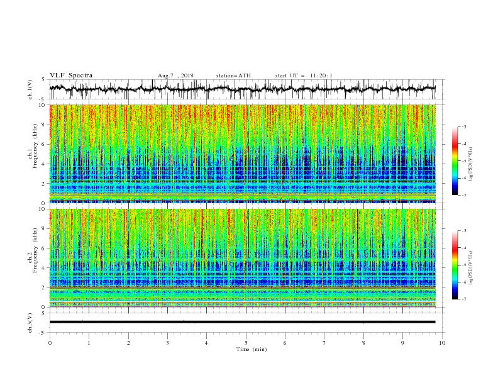The width and height of the screenshot is (498, 385).
Task: Click the "ch.3(V)" axis label
Action: (x=30, y=323)
